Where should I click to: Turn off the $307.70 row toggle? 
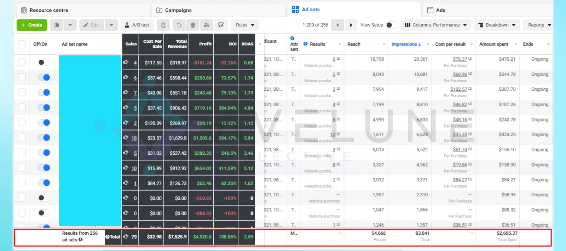[x=44, y=92]
